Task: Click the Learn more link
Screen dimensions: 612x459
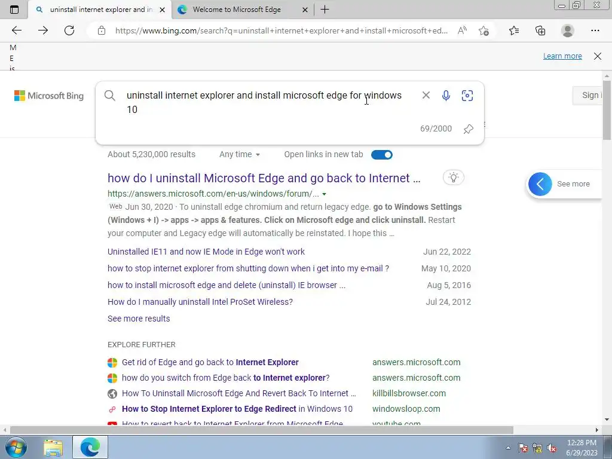Action: click(562, 56)
